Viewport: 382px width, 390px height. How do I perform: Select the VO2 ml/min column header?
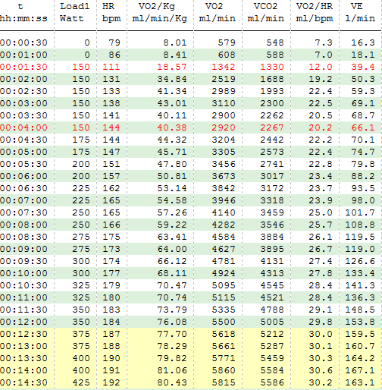[217, 12]
